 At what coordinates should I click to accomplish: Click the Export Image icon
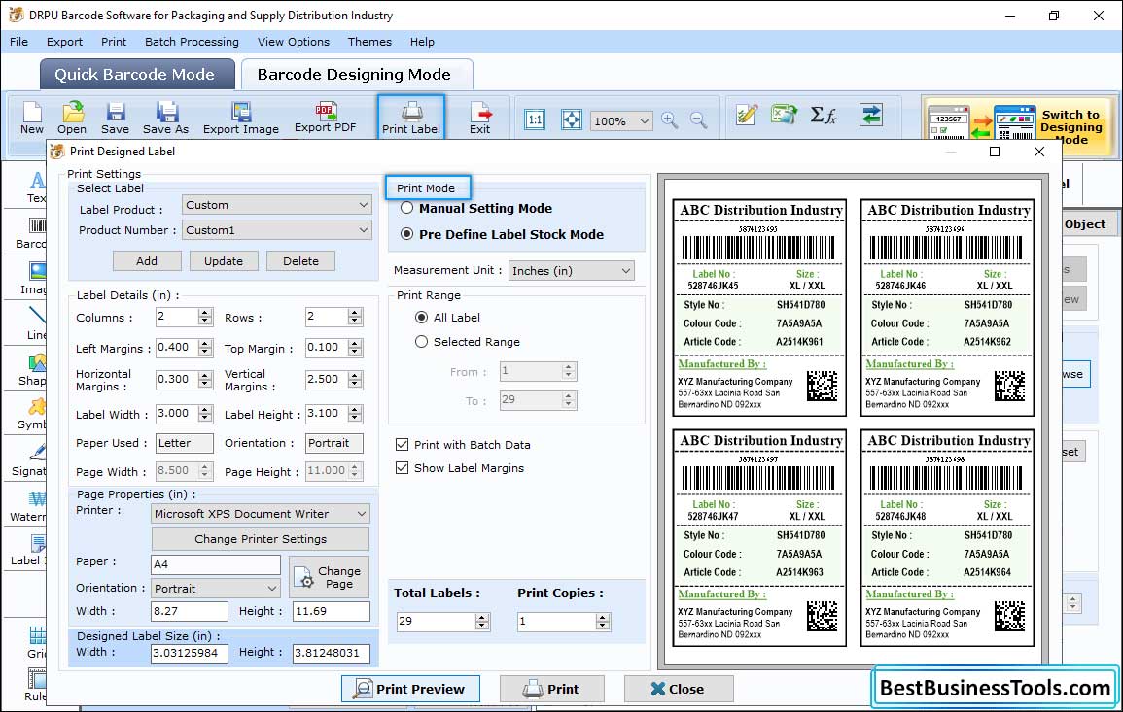(x=241, y=119)
